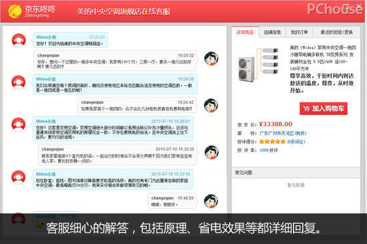Switch to the 店铺信息 tab
367x244 pixels.
tap(272, 33)
